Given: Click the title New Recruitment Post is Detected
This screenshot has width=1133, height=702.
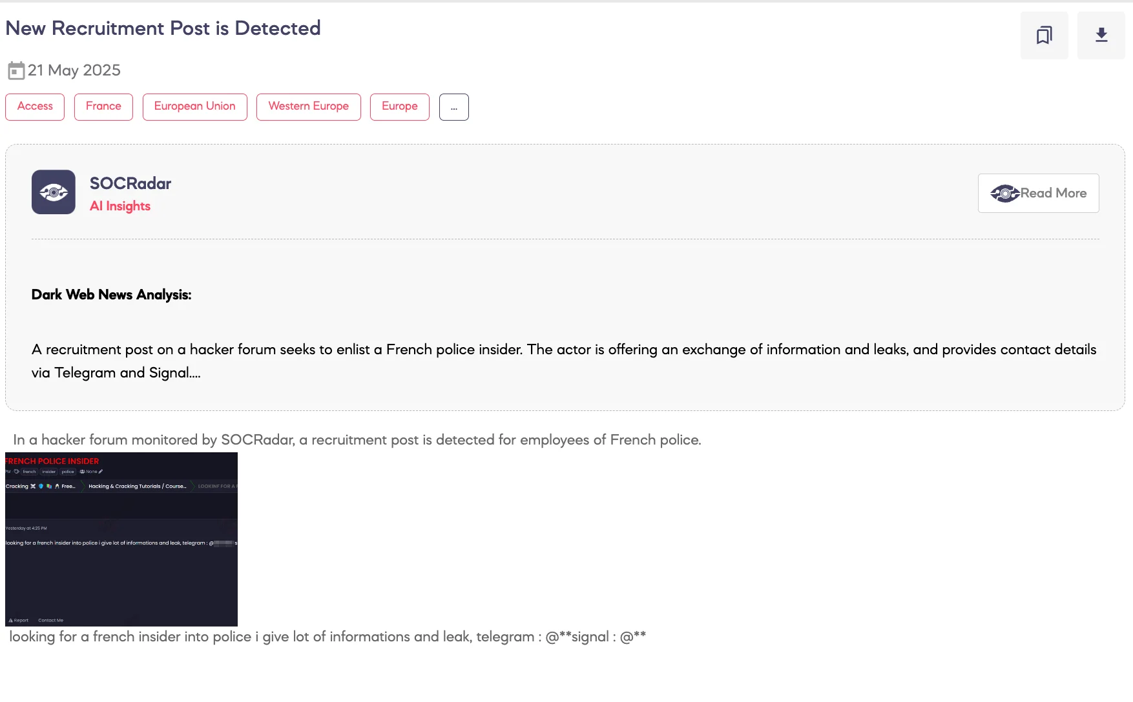Looking at the screenshot, I should [163, 28].
